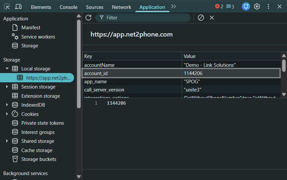Expand the Shared storage node
Viewport: 287px width, 180px height.
7,141
